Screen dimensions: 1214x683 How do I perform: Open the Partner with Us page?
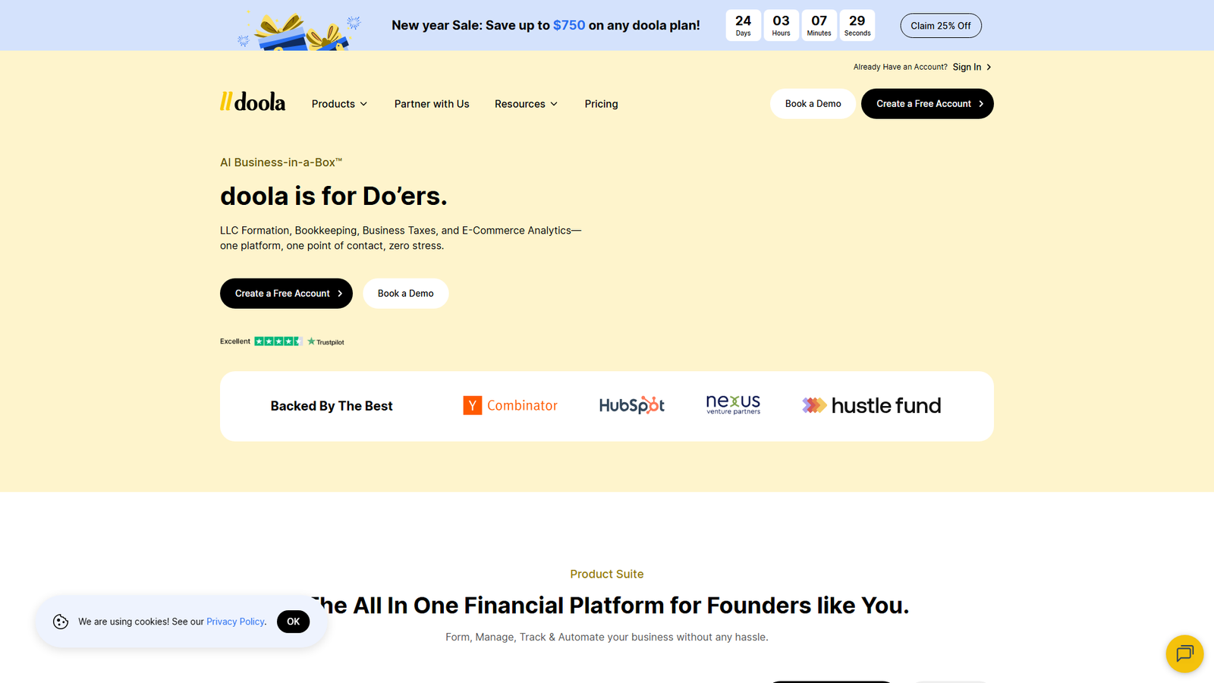(x=431, y=103)
